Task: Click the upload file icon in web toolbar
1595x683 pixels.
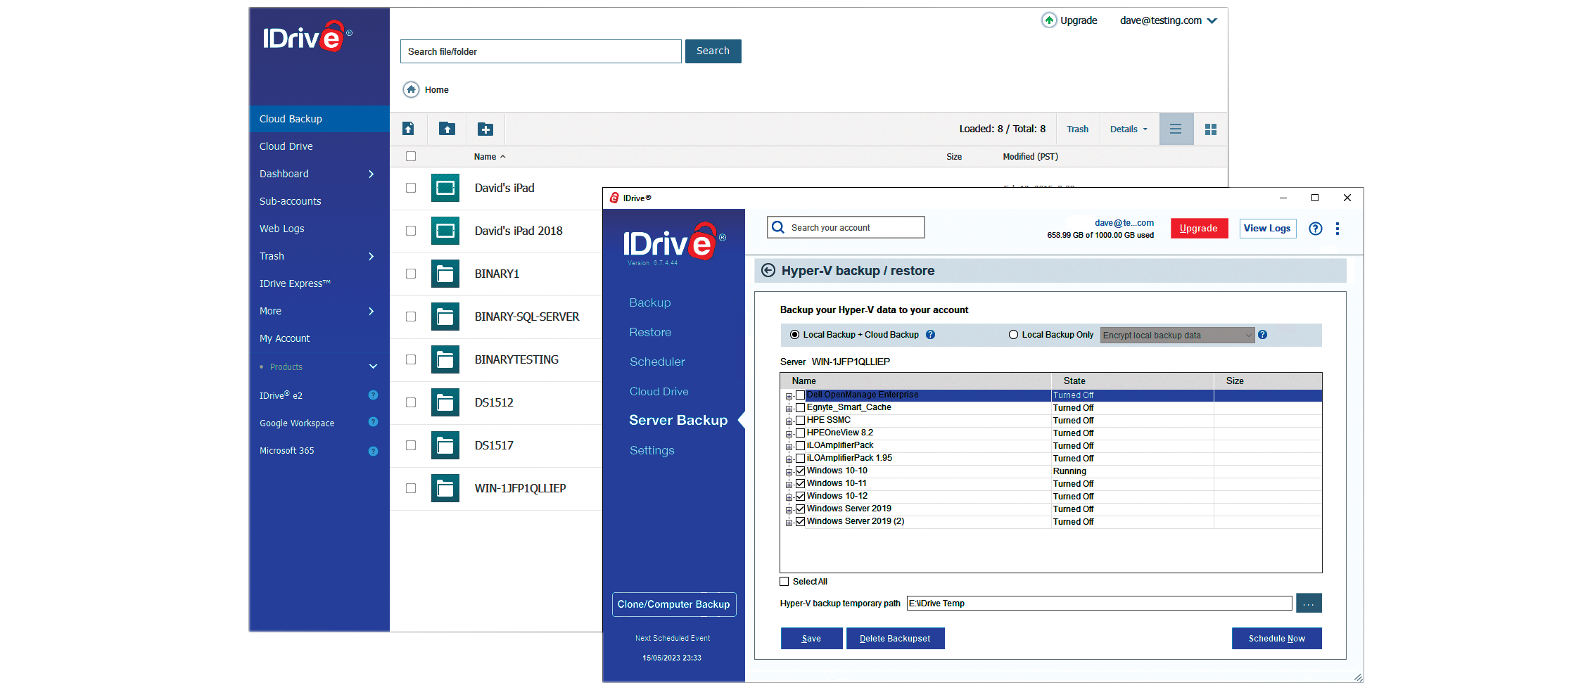Action: pos(408,129)
